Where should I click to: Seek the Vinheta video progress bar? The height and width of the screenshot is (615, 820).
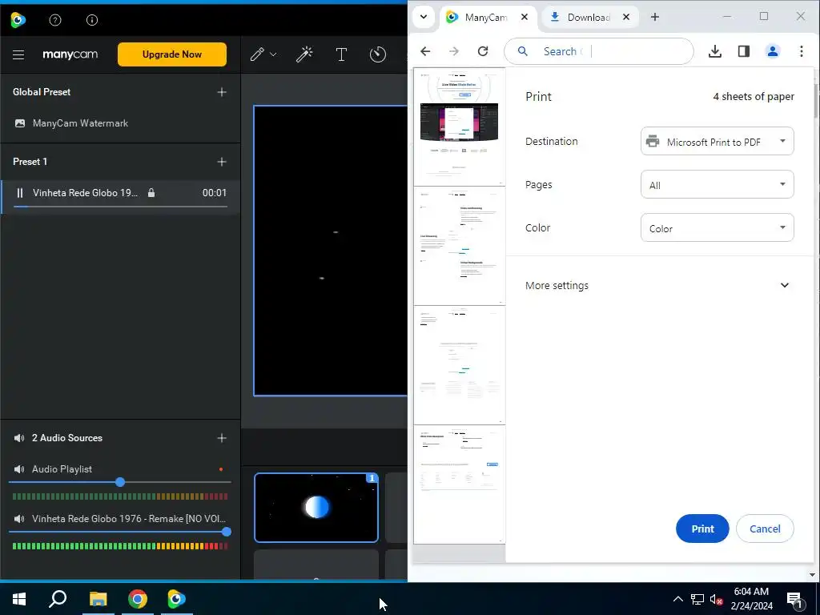[x=120, y=207]
